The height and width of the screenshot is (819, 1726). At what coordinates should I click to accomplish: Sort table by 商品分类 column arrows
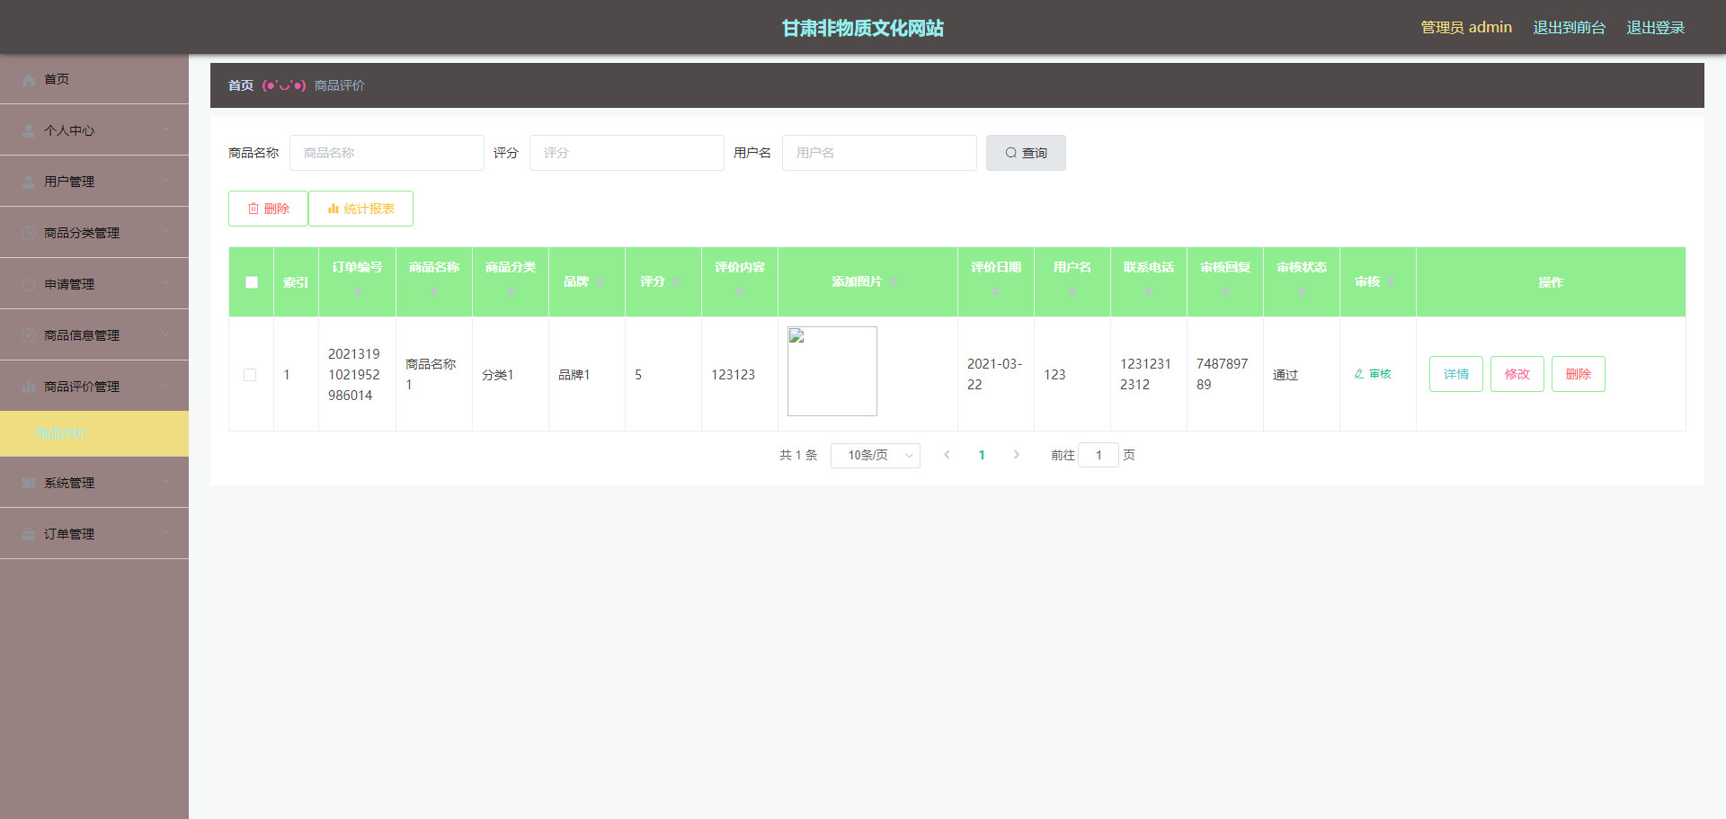(510, 291)
